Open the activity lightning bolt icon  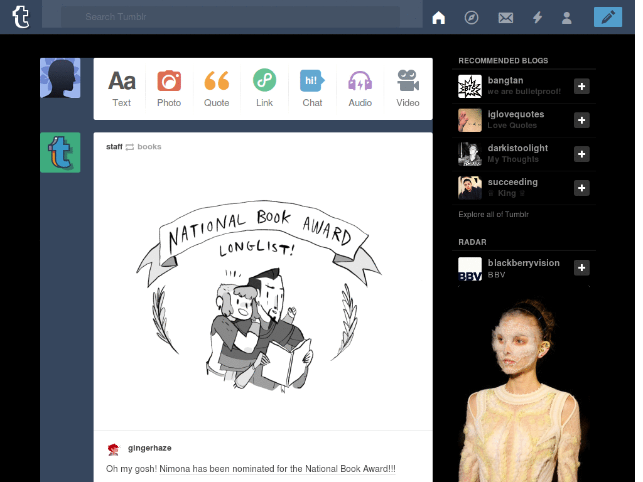(538, 18)
